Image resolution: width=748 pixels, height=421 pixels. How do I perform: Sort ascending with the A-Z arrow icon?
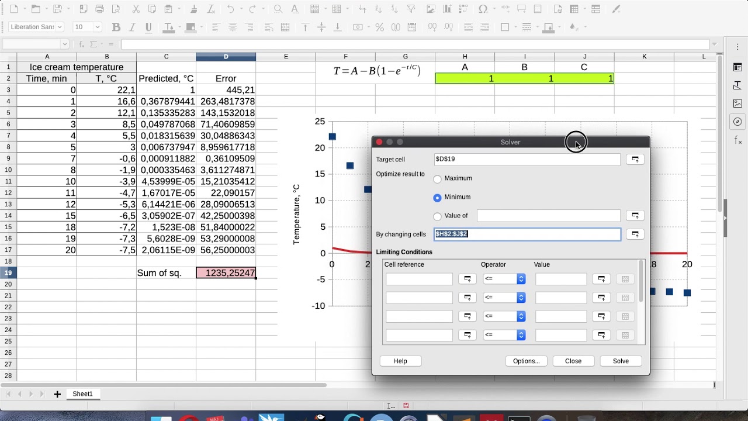click(x=379, y=9)
